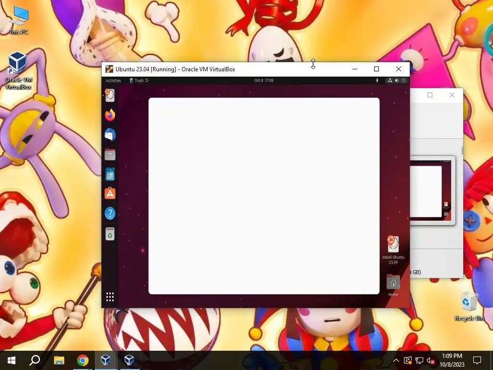
Task: Launch Firefox from the Ubuntu dock
Action: tap(110, 115)
